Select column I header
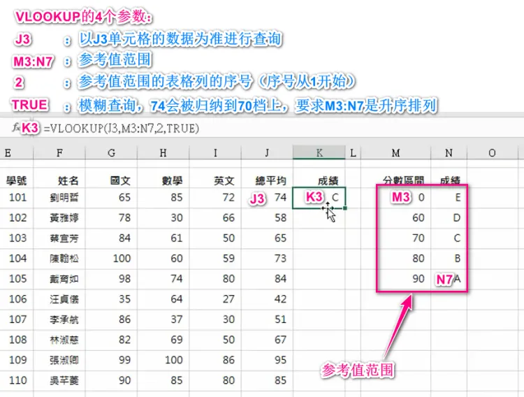This screenshot has width=524, height=397. pyautogui.click(x=215, y=153)
